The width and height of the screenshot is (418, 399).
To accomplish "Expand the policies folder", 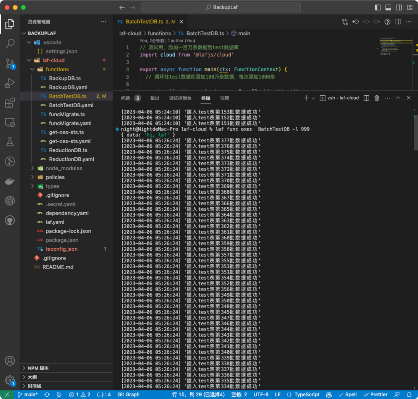I will click(x=33, y=177).
